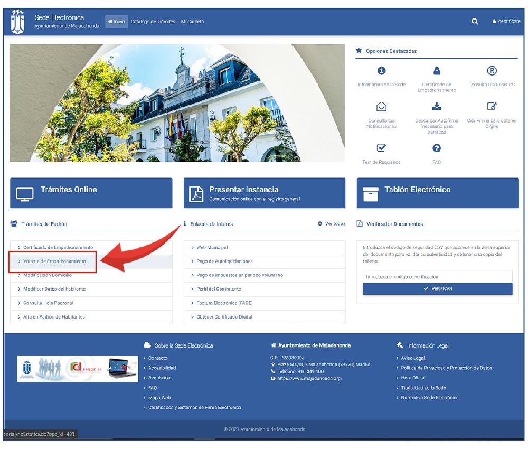
Task: Click the Descargar Autofirma download icon
Action: (437, 107)
